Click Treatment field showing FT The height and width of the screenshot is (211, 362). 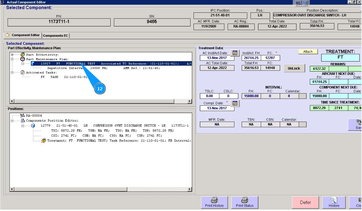340,57
